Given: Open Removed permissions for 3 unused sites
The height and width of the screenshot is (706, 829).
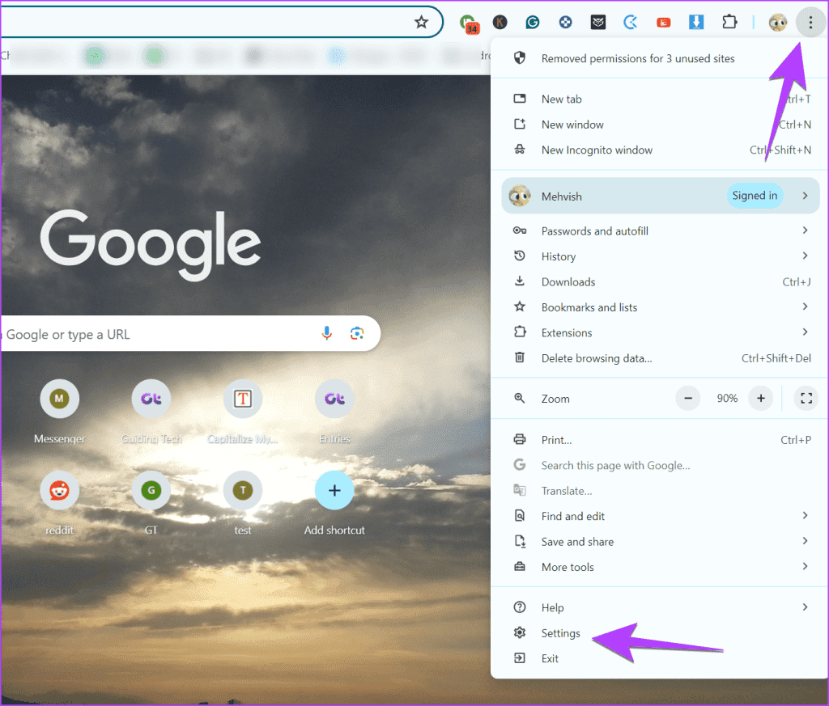Looking at the screenshot, I should (x=659, y=58).
